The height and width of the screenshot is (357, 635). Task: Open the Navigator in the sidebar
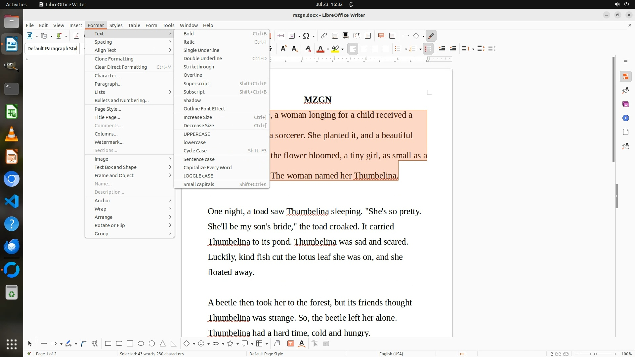point(625,118)
